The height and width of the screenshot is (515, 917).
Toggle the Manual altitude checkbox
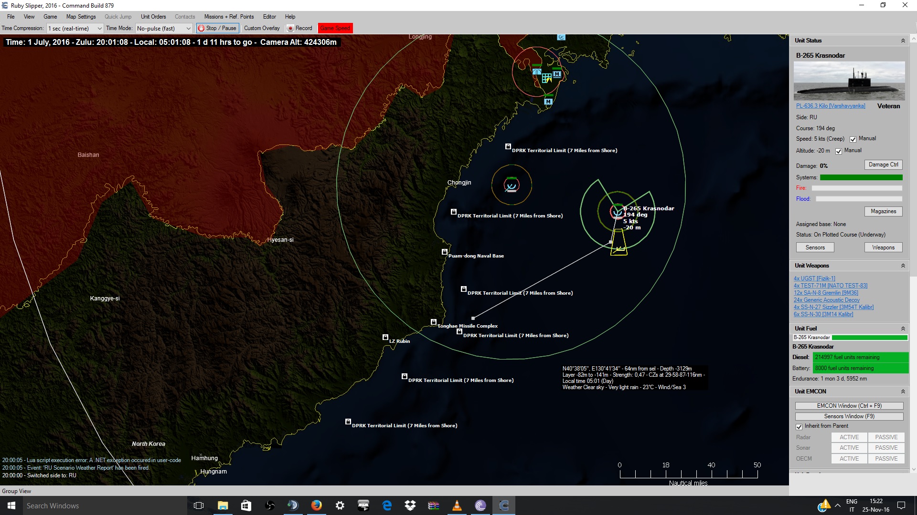[x=839, y=151]
